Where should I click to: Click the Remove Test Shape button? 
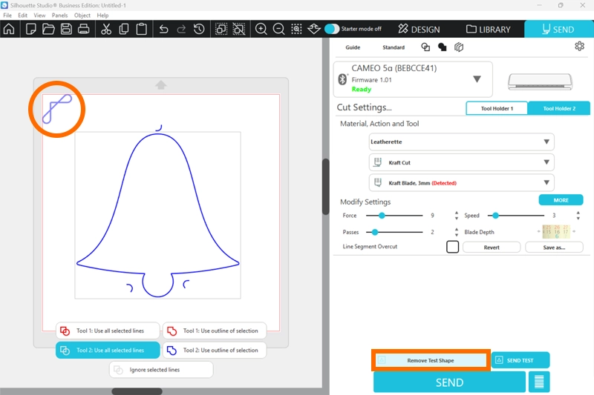click(431, 360)
